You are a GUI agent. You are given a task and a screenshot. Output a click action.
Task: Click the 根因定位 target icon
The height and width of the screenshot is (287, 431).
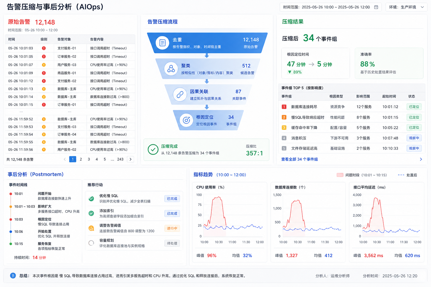(x=186, y=120)
